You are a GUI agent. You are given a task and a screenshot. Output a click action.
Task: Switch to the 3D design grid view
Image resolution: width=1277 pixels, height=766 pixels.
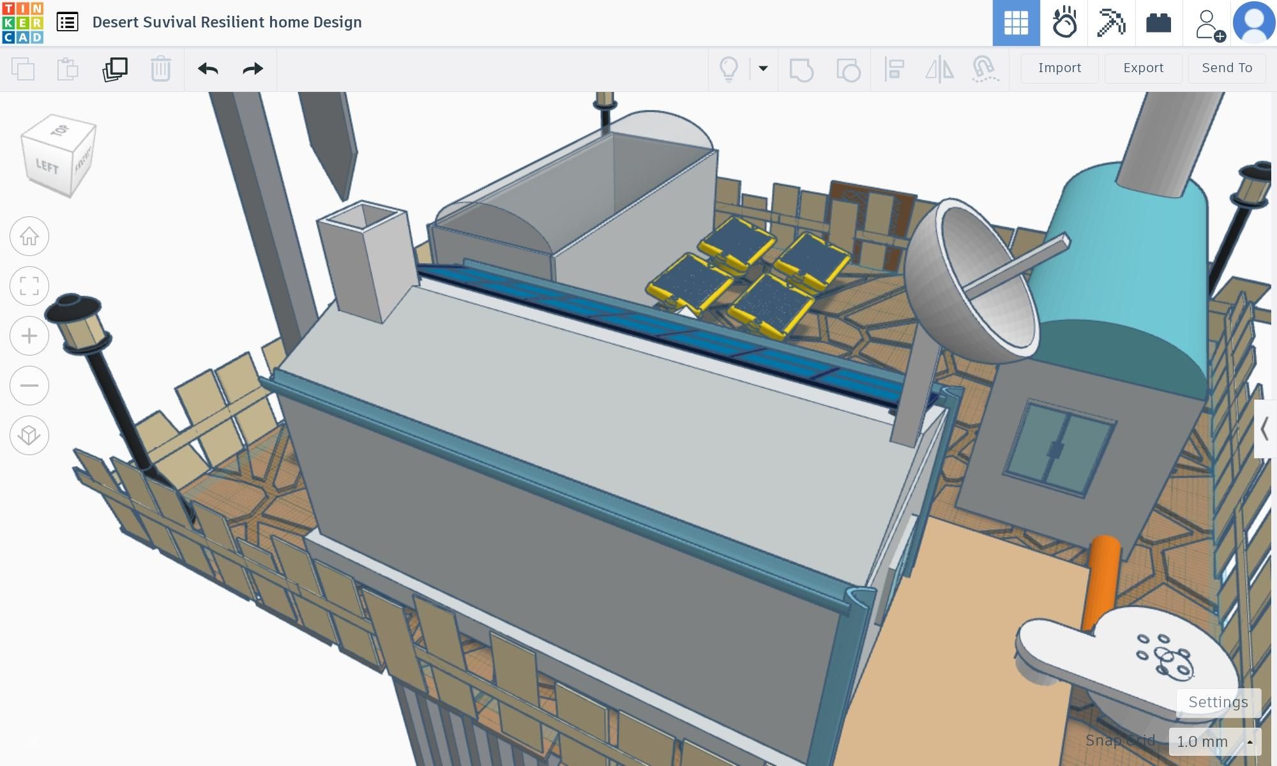tap(1016, 23)
